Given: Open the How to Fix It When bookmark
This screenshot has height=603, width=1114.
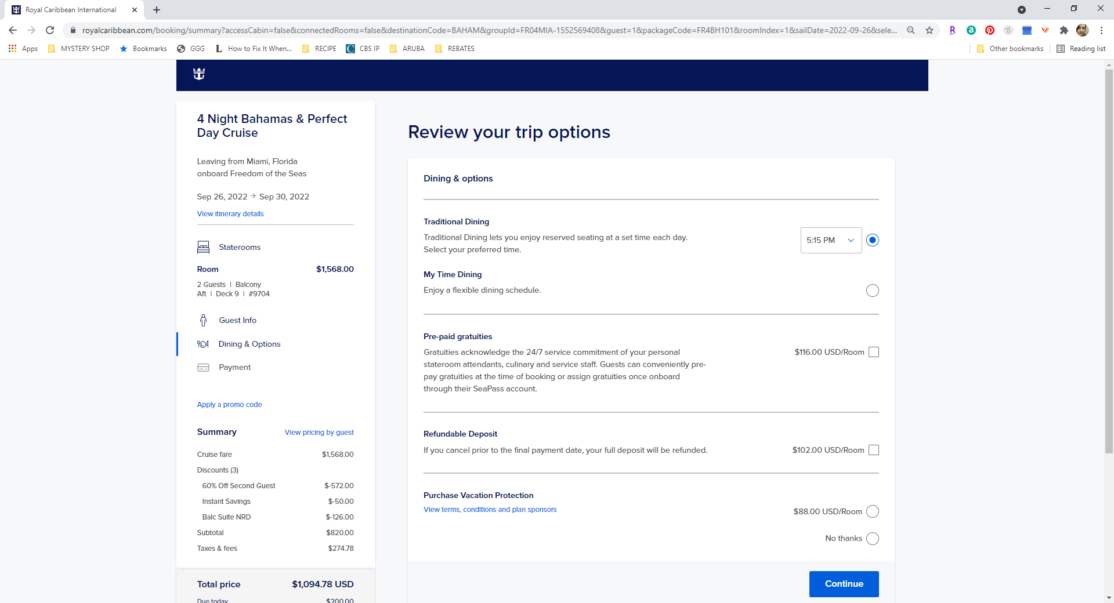Looking at the screenshot, I should pos(254,49).
